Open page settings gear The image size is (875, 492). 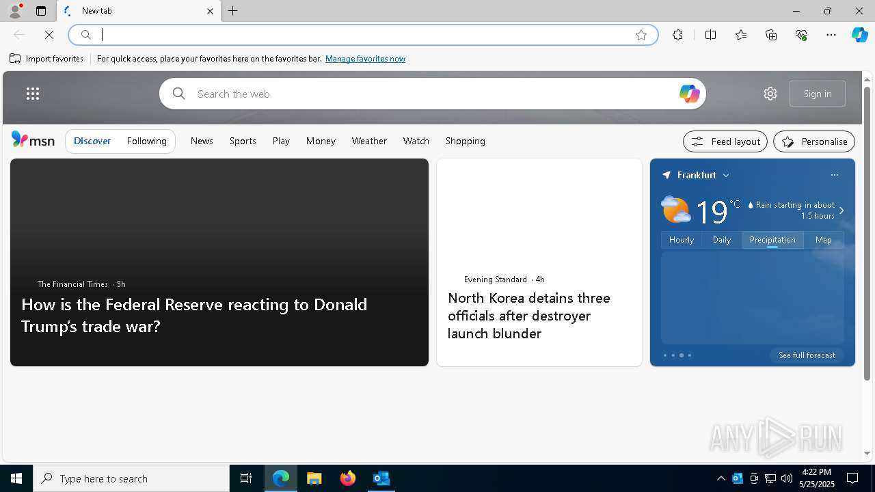[770, 94]
